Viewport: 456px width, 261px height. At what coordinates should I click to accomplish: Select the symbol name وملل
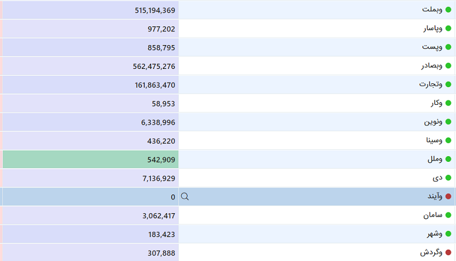(435, 159)
